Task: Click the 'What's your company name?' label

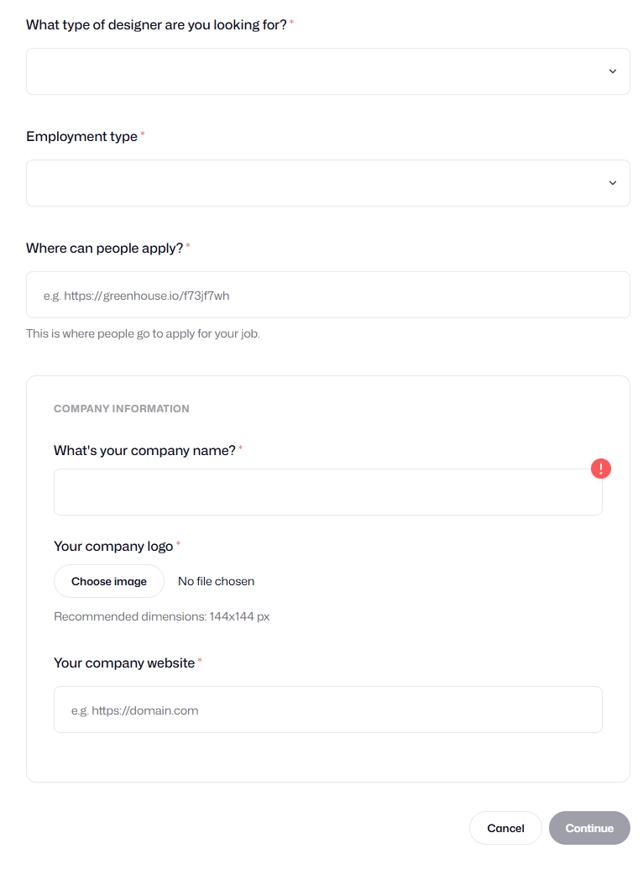Action: (144, 451)
